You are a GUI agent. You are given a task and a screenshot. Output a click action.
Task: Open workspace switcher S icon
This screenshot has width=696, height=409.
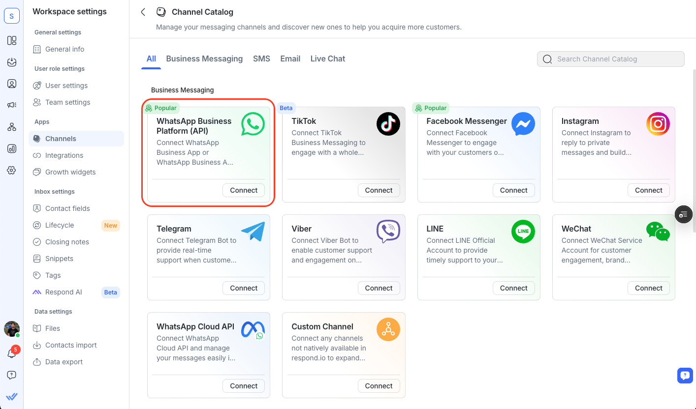[12, 16]
